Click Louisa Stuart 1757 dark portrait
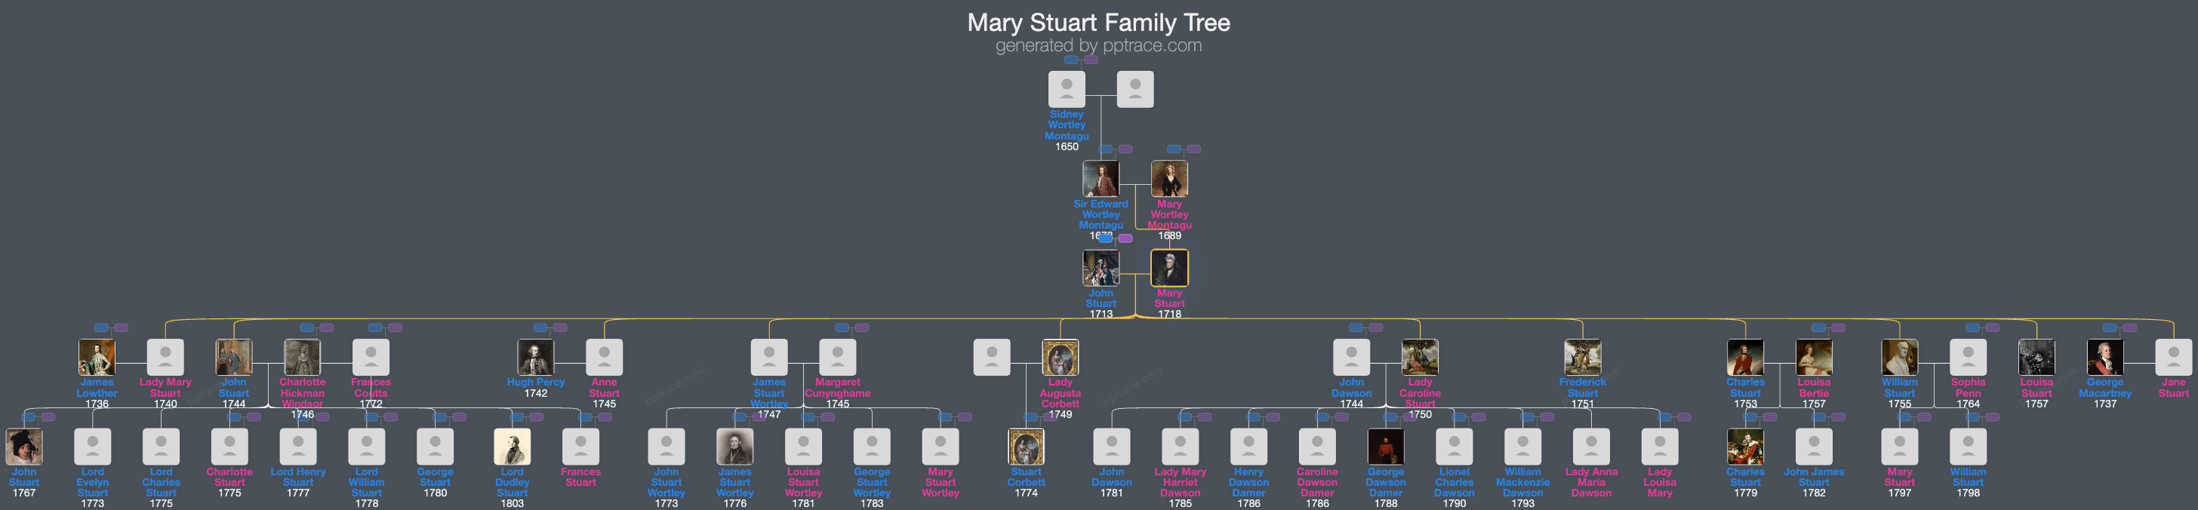 pos(2036,358)
